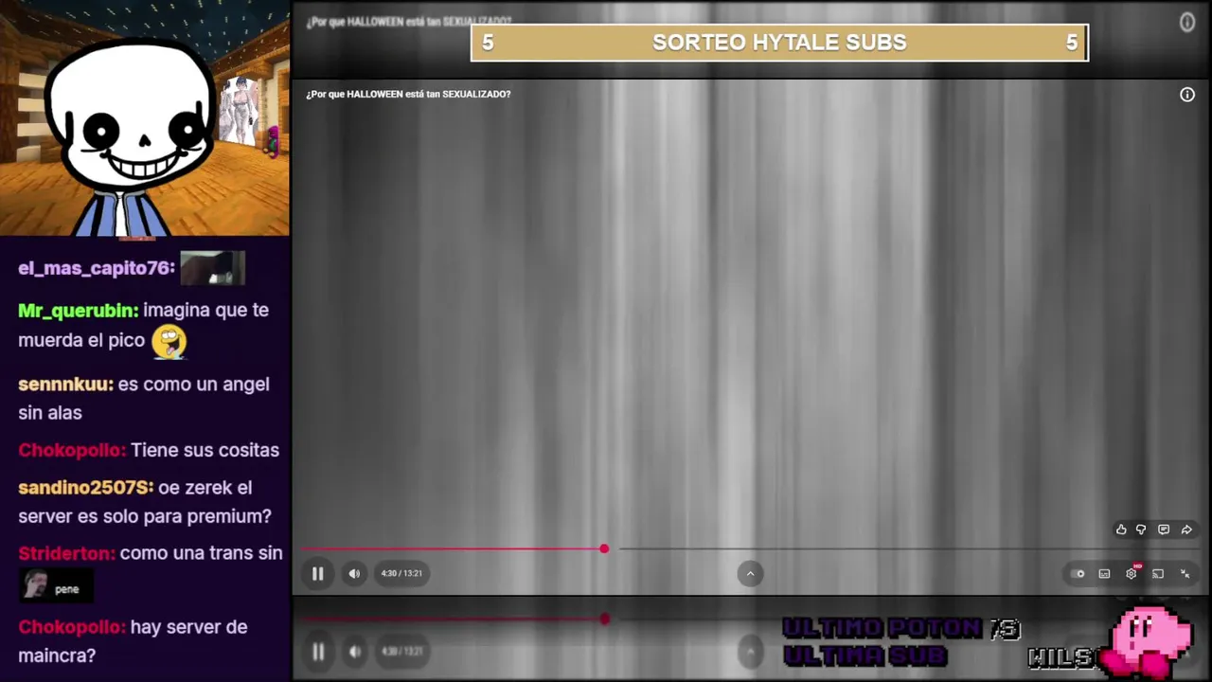Click the SORTEO HYTALE SUBS banner

[x=779, y=43]
